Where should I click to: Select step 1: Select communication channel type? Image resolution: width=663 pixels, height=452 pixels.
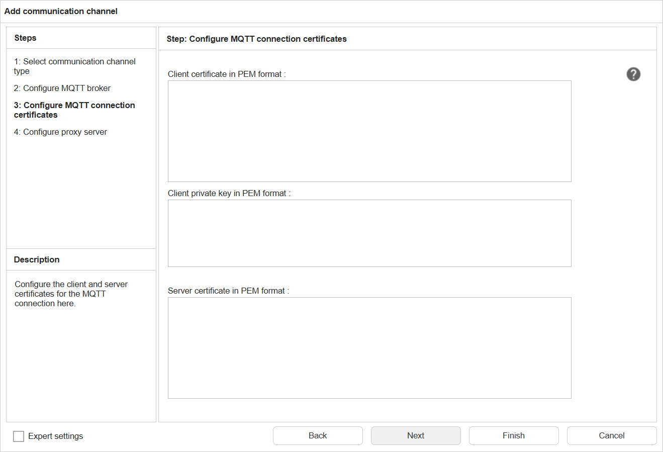point(74,66)
